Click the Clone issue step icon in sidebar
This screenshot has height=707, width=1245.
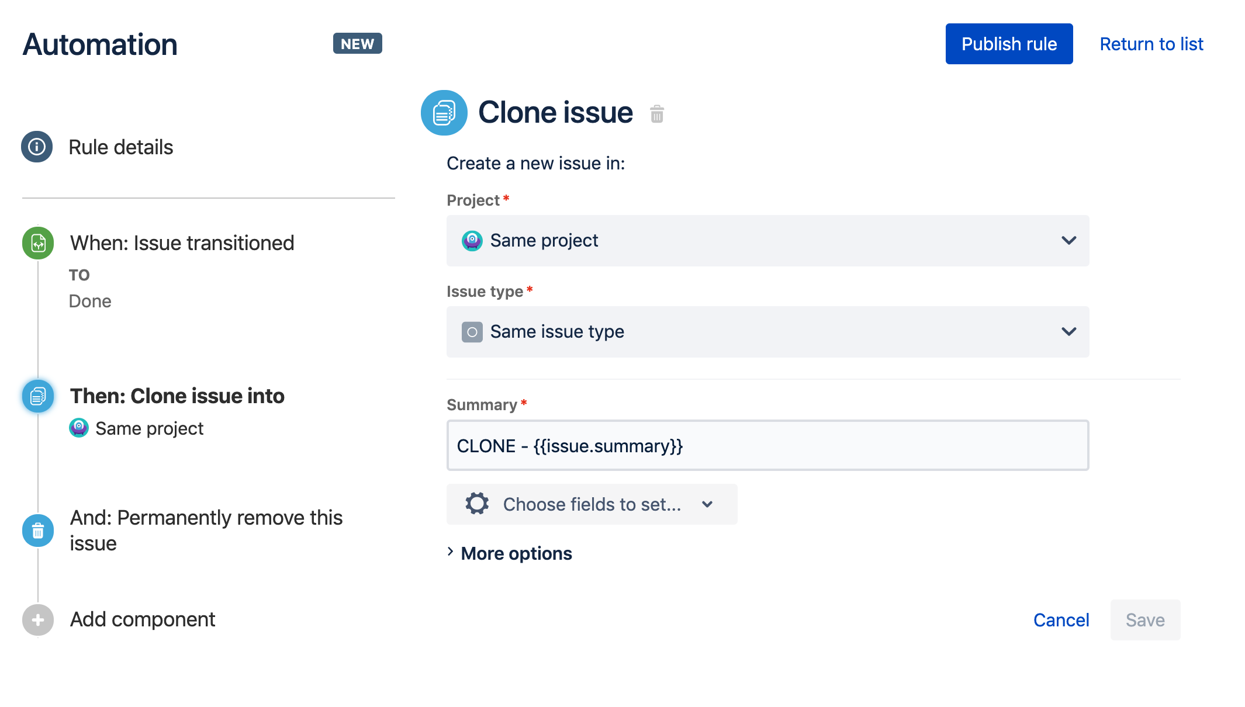tap(38, 396)
